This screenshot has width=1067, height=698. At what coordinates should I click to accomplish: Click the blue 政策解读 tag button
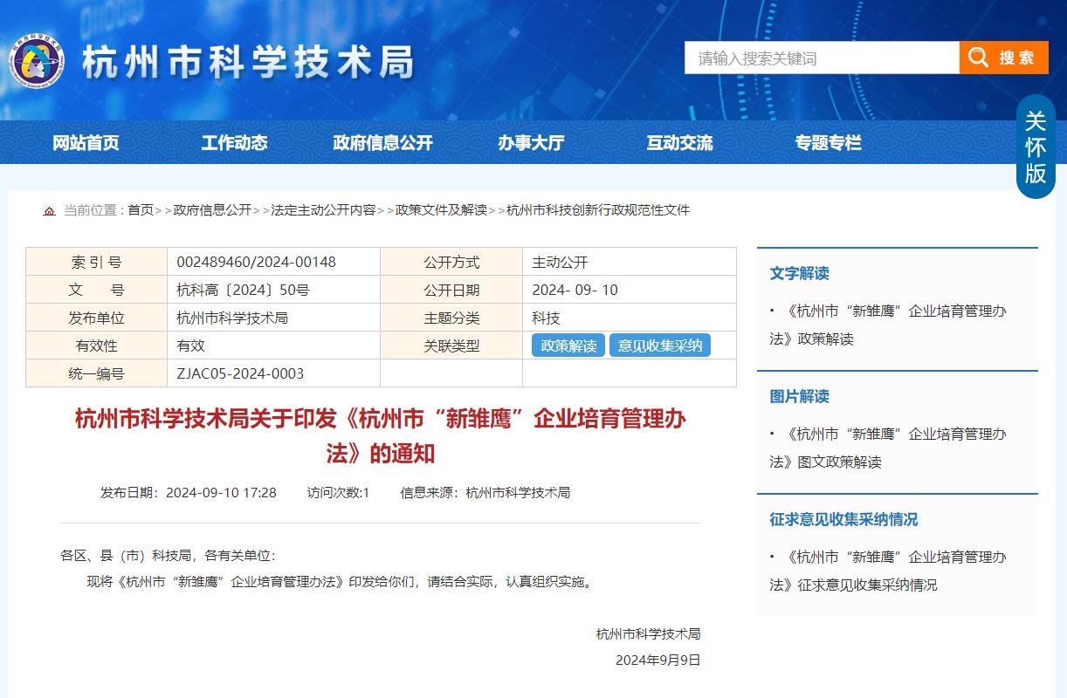click(x=568, y=346)
